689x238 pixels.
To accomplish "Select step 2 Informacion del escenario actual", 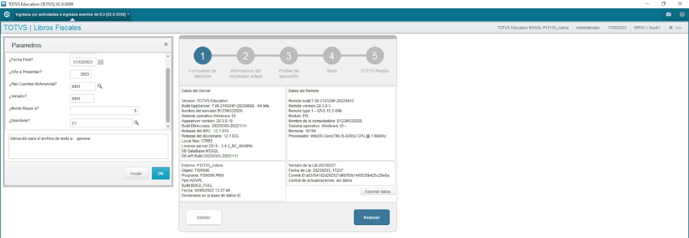I will point(246,56).
